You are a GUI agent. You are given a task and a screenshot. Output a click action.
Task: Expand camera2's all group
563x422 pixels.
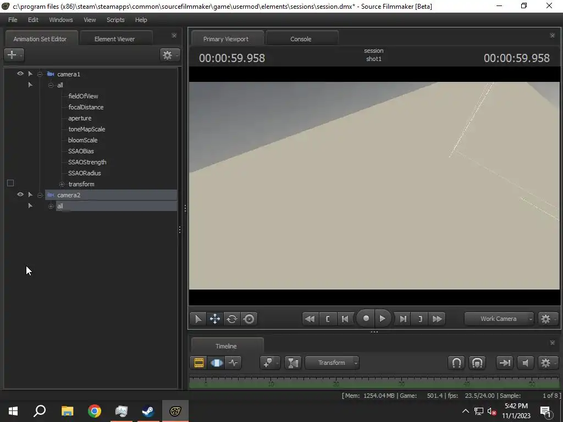51,207
